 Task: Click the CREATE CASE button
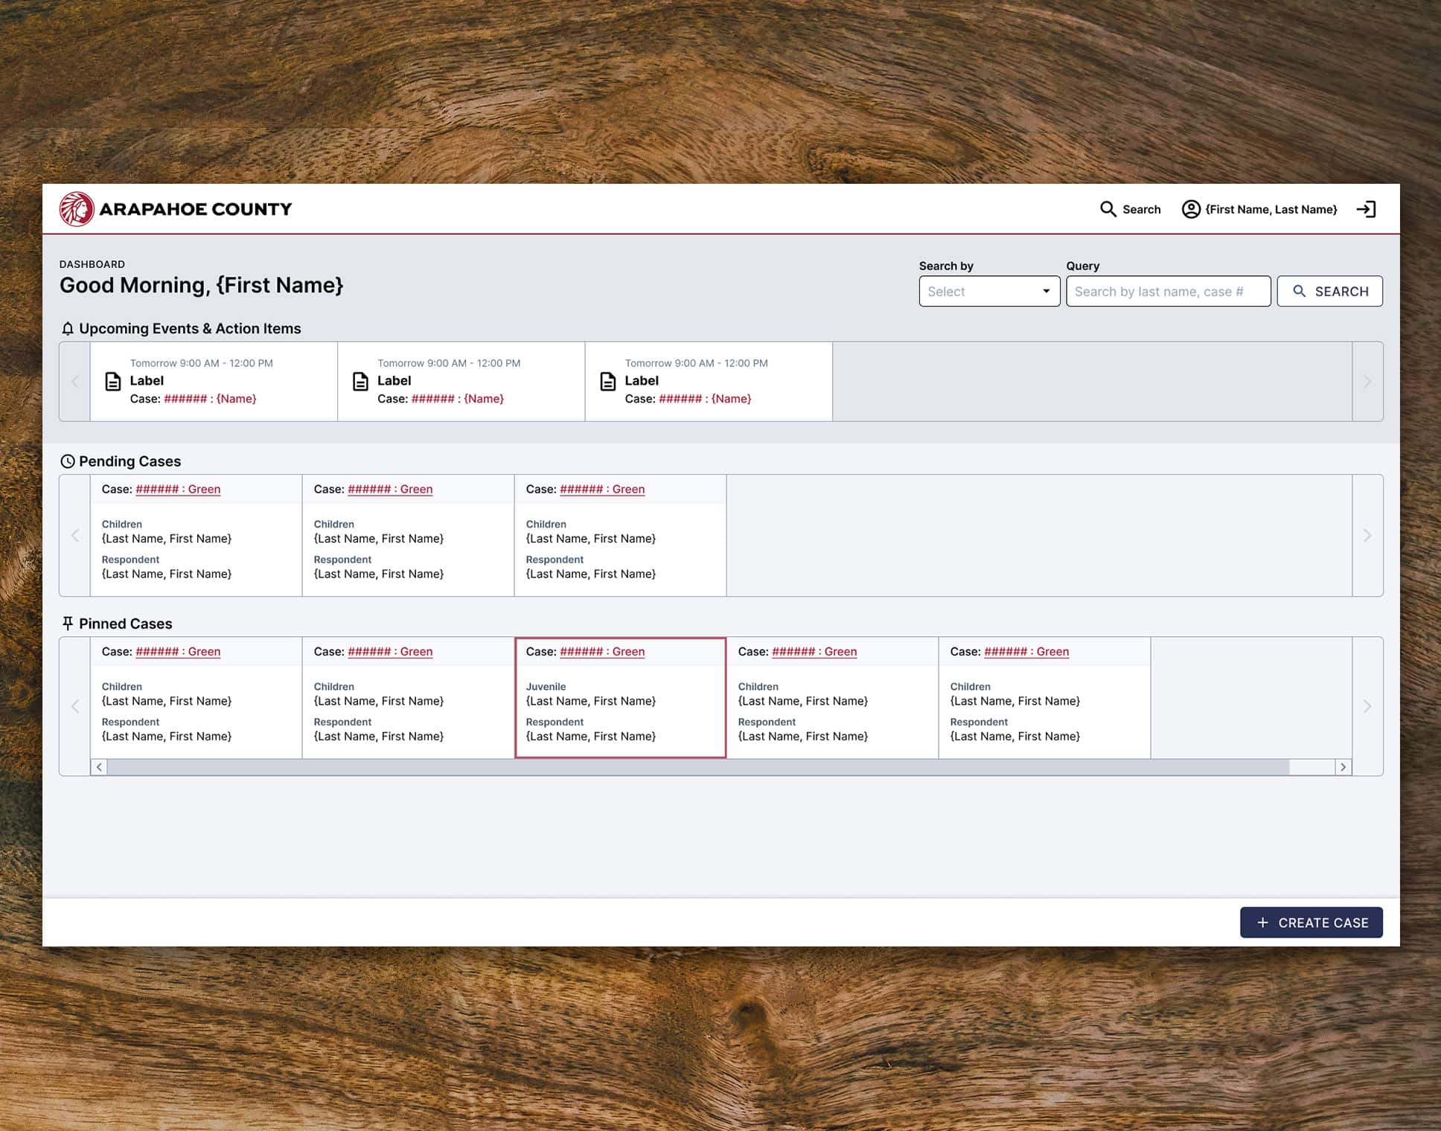pyautogui.click(x=1311, y=923)
